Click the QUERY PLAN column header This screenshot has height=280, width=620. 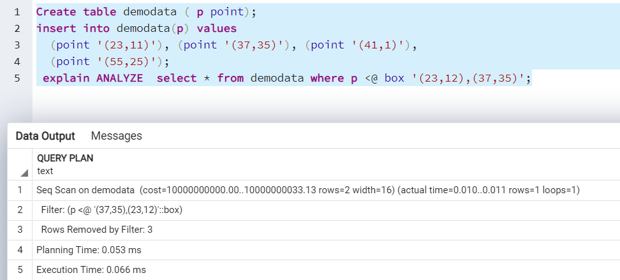click(x=65, y=158)
